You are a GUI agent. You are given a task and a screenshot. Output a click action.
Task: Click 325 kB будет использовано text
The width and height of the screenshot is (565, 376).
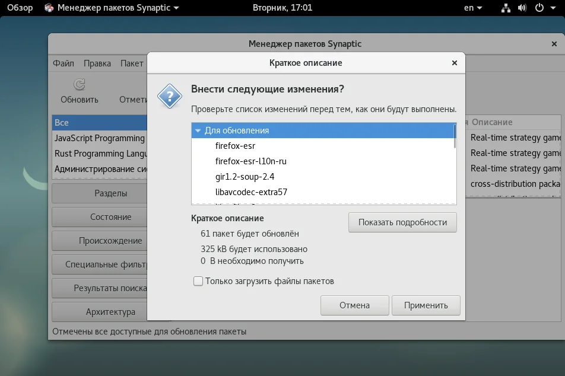click(x=254, y=249)
